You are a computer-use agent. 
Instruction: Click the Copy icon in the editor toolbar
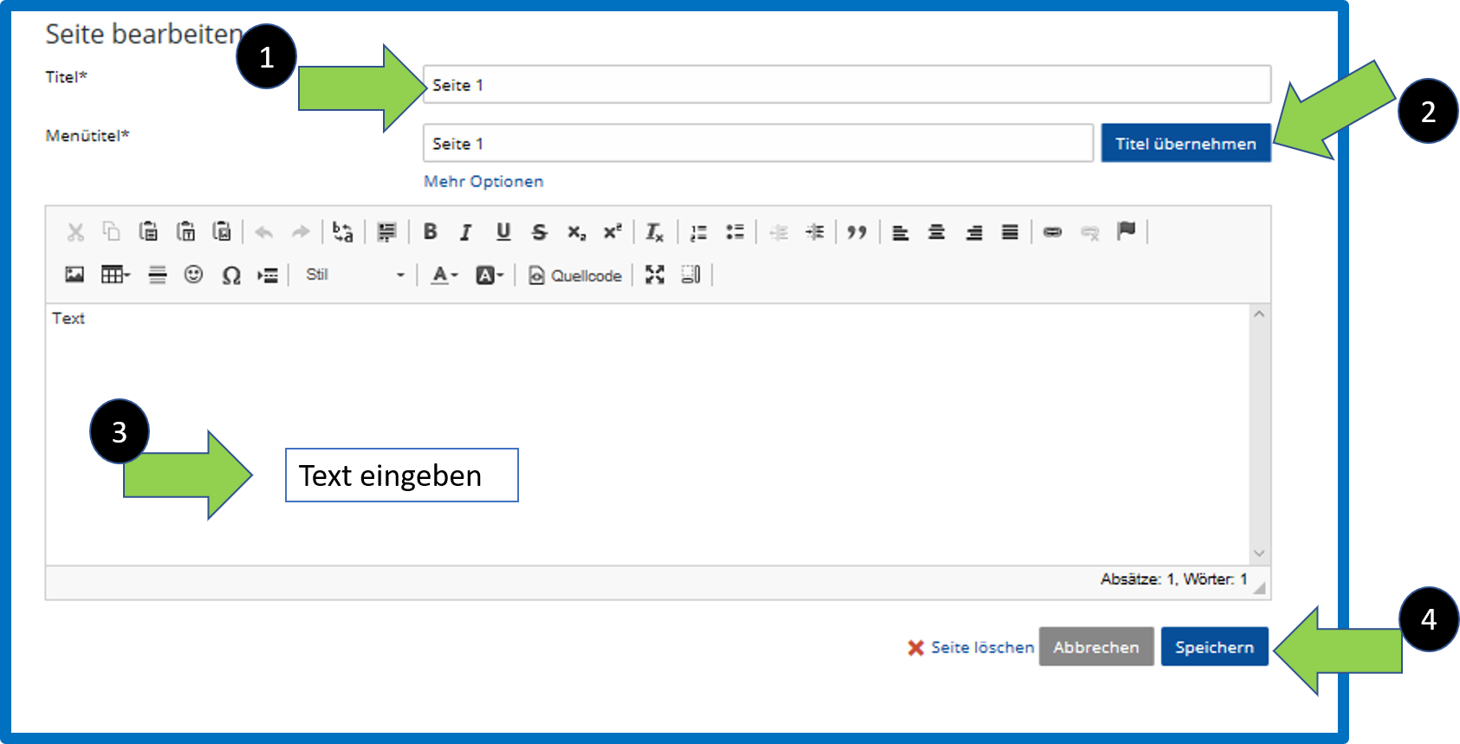112,231
